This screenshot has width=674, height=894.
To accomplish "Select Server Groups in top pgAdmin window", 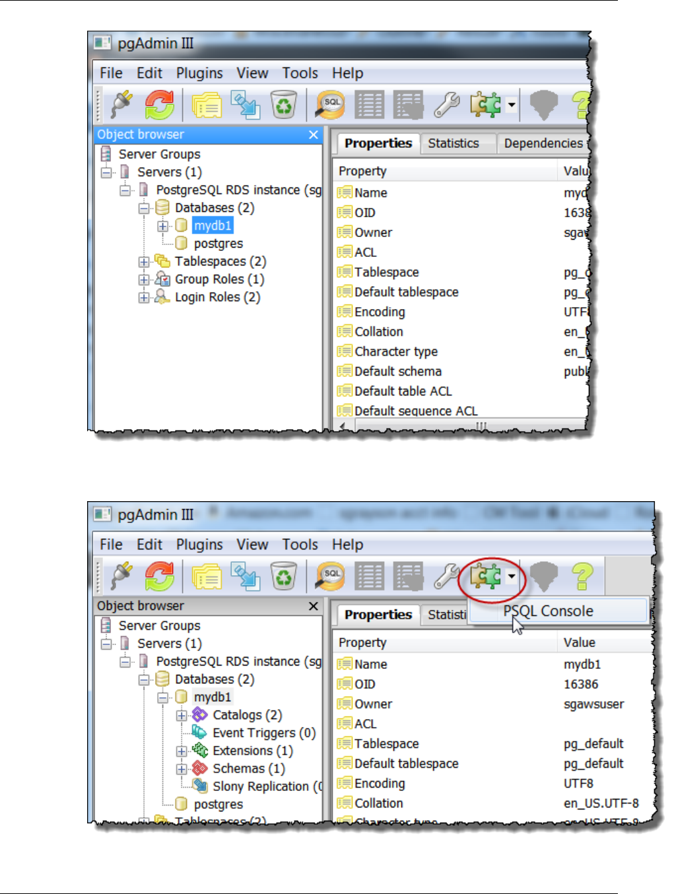I will click(x=159, y=155).
